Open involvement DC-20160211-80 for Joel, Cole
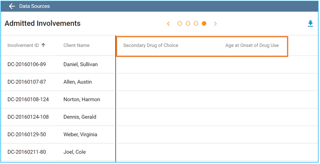320x164 pixels. point(27,152)
